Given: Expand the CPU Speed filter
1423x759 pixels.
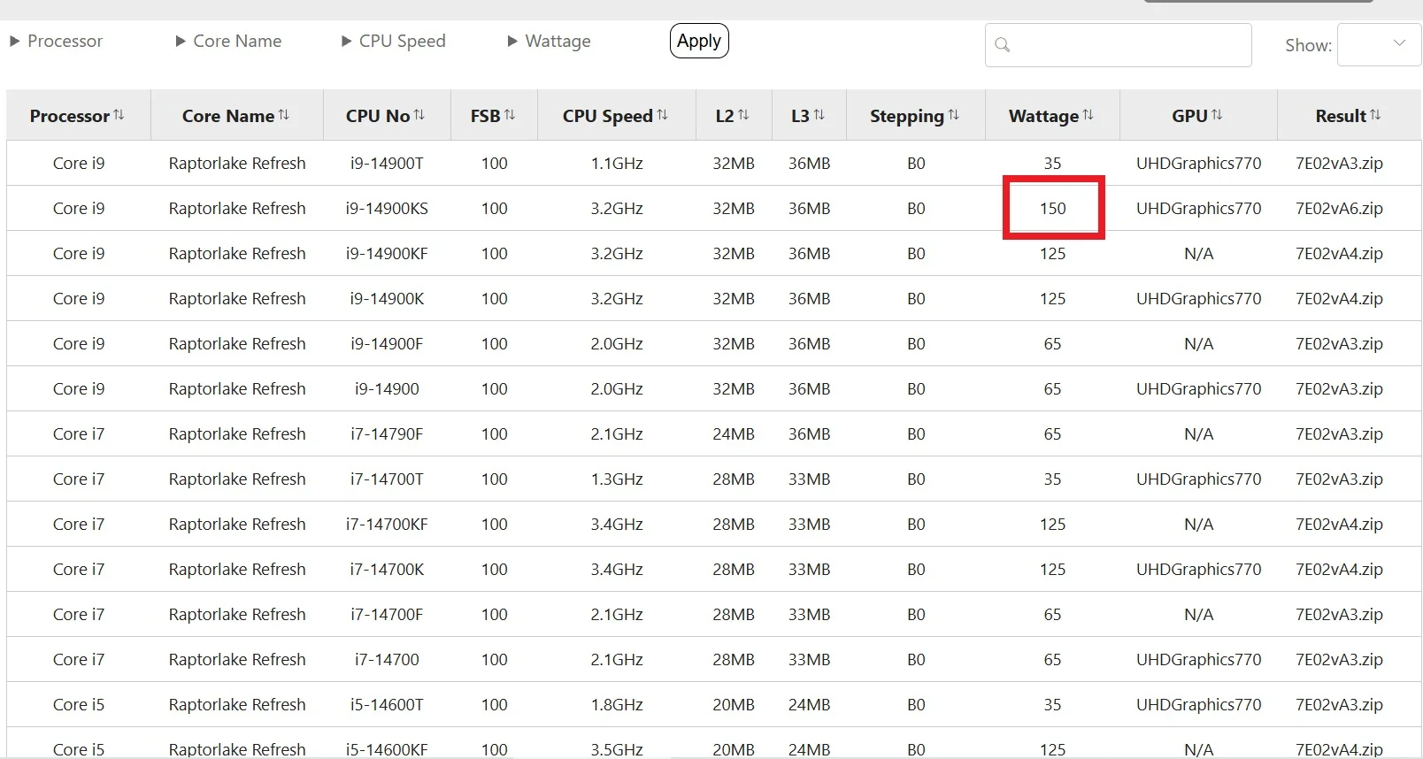Looking at the screenshot, I should pos(394,42).
